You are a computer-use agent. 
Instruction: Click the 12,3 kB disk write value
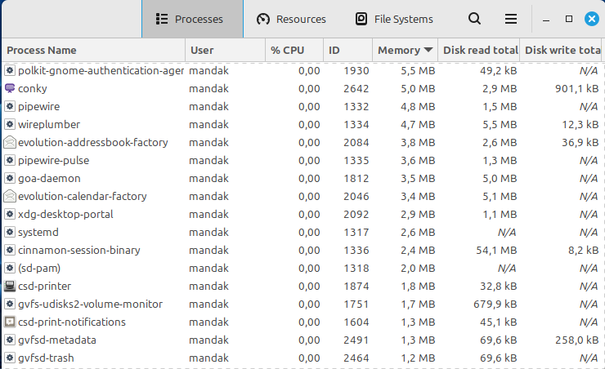(x=580, y=124)
